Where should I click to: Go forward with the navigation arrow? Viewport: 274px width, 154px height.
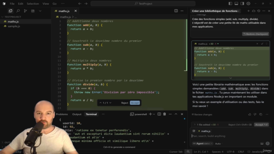coord(86,3)
